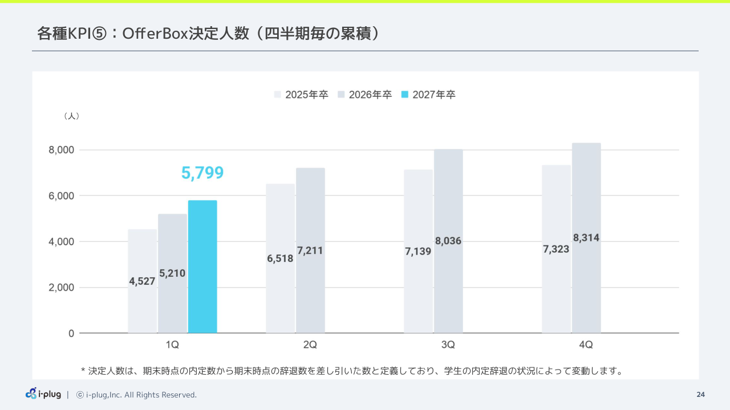This screenshot has width=730, height=410.
Task: Click the 4Q axis label
Action: click(586, 345)
